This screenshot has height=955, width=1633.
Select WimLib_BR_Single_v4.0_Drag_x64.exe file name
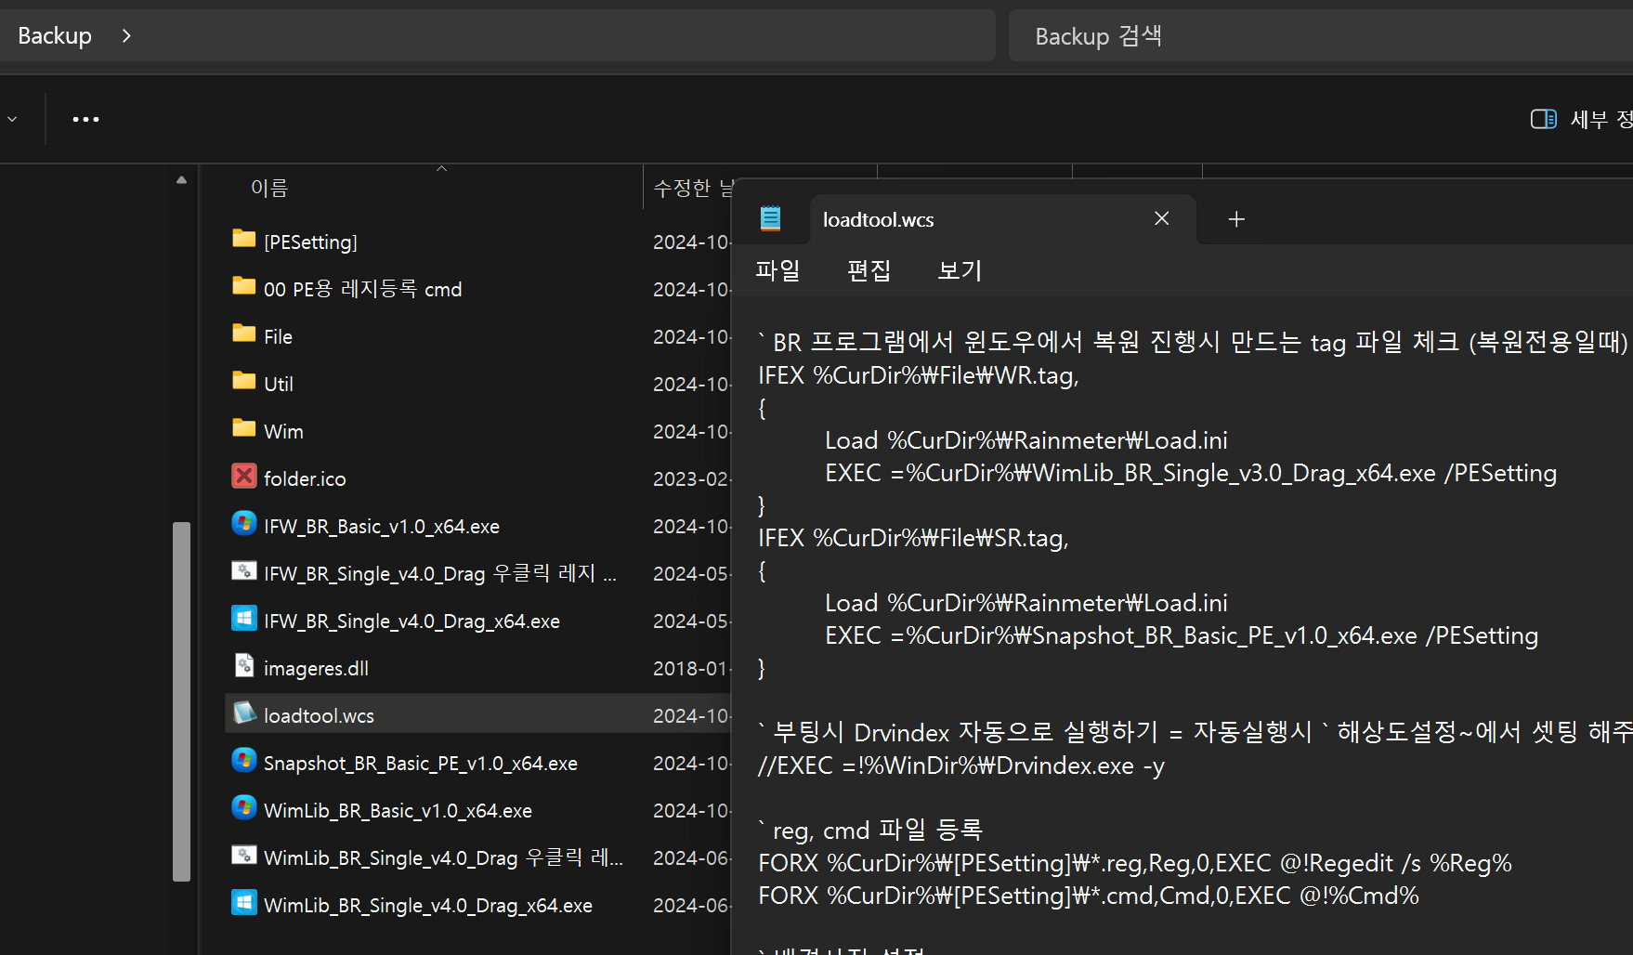[428, 905]
